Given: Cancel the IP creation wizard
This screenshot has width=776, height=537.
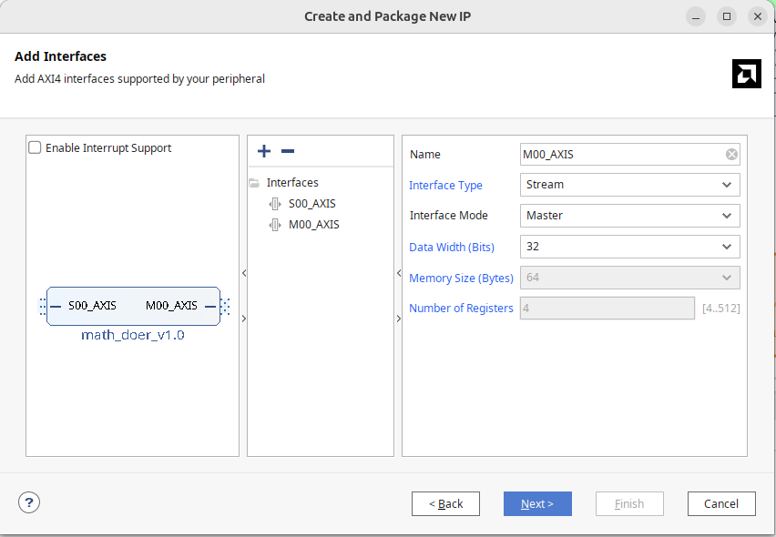Looking at the screenshot, I should pyautogui.click(x=720, y=503).
